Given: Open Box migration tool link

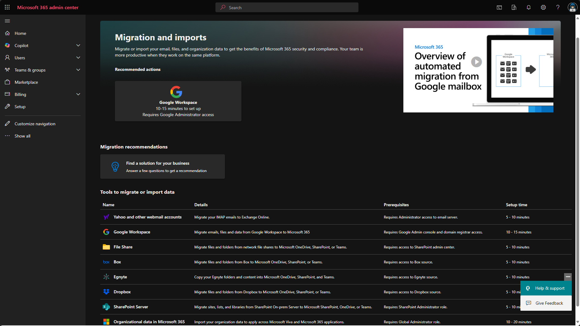Looking at the screenshot, I should pyautogui.click(x=117, y=262).
